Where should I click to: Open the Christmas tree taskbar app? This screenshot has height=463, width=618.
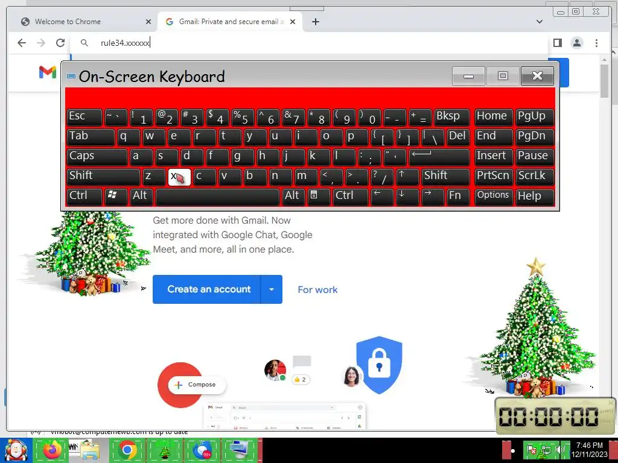pyautogui.click(x=165, y=450)
